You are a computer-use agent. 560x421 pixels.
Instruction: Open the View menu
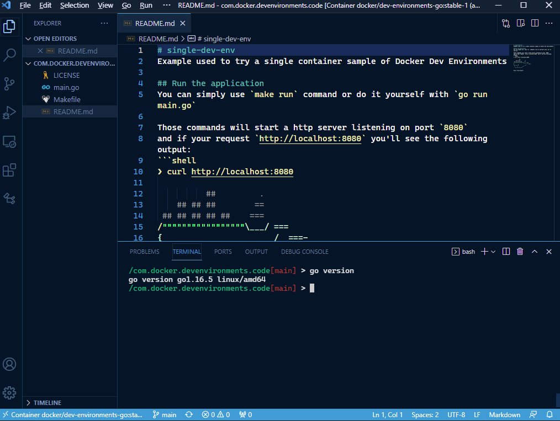point(105,6)
